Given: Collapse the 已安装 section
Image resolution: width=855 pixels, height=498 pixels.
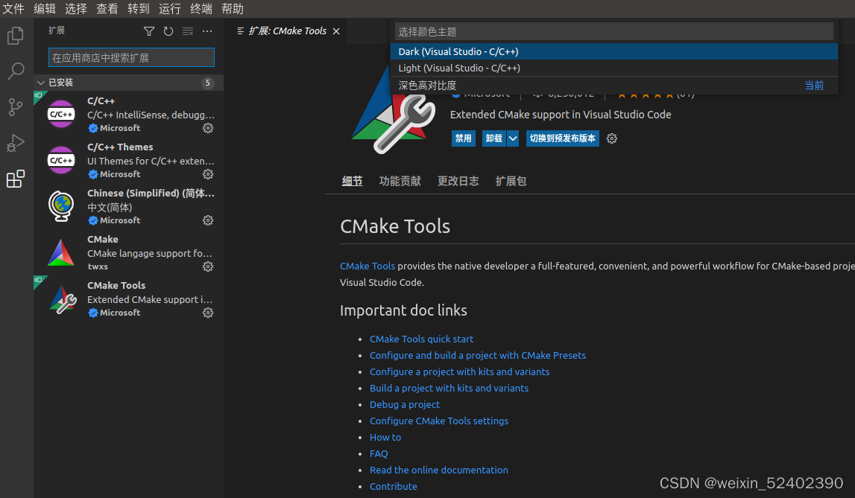Looking at the screenshot, I should click(x=41, y=83).
